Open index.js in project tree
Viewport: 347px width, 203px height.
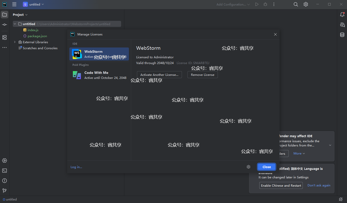click(31, 30)
